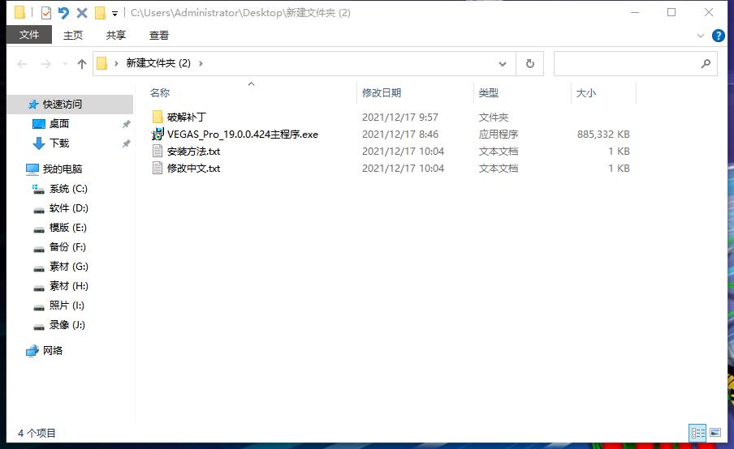Switch to large icons view in status bar

[715, 433]
